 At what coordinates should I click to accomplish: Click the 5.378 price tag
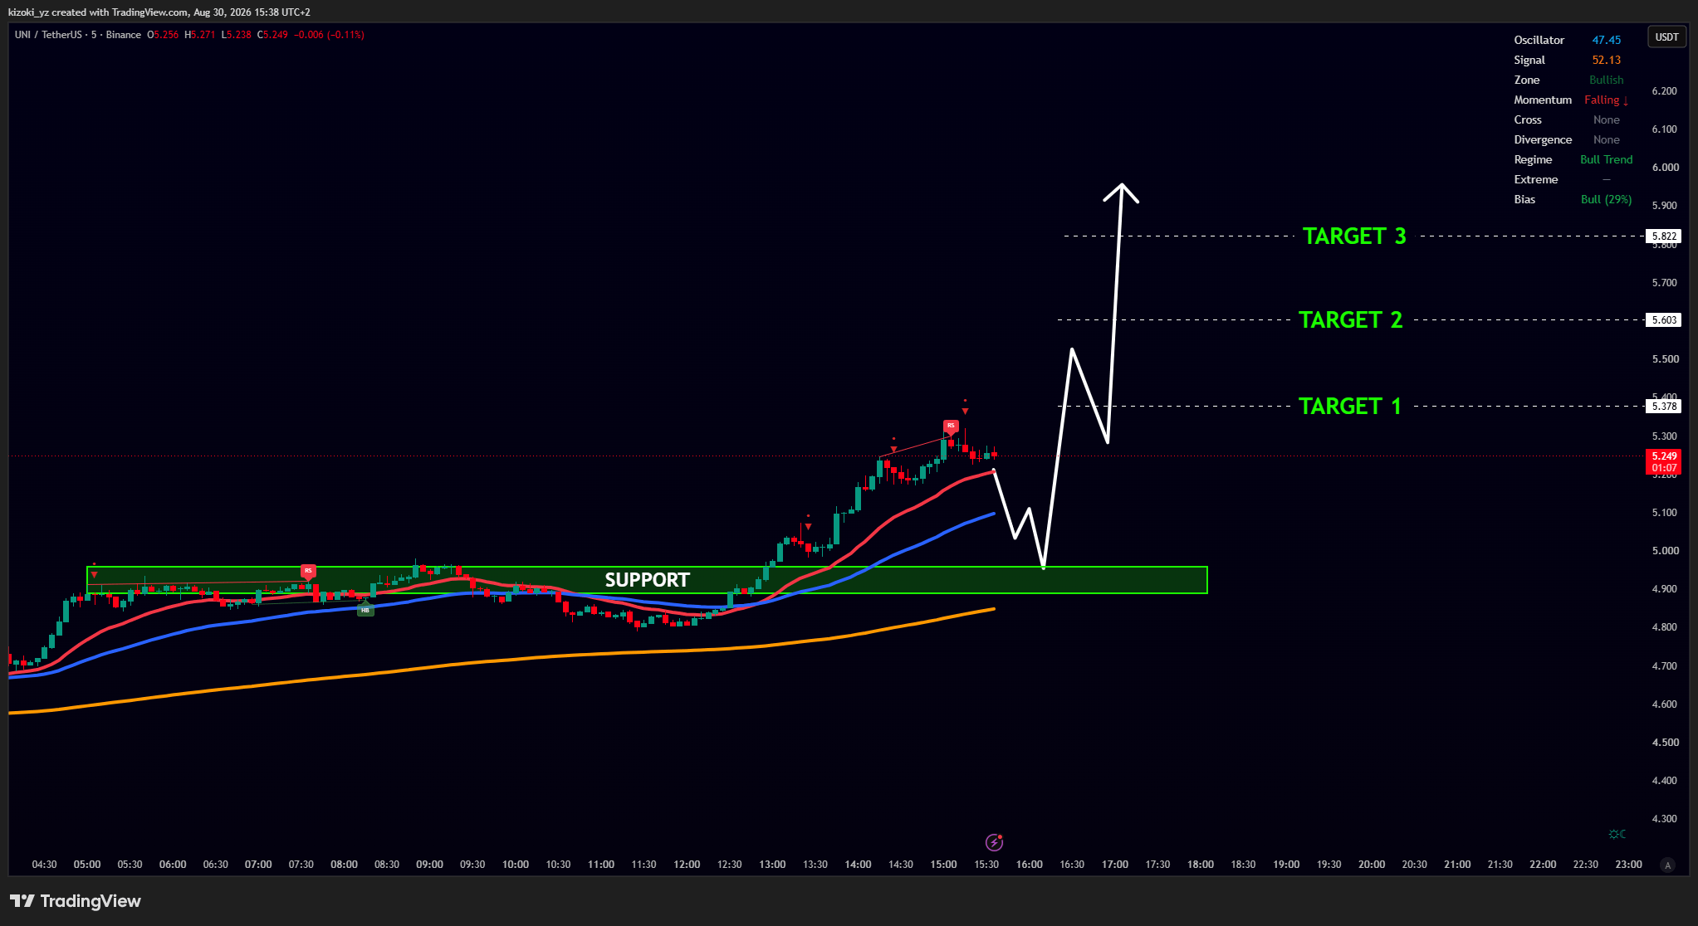[x=1663, y=407]
